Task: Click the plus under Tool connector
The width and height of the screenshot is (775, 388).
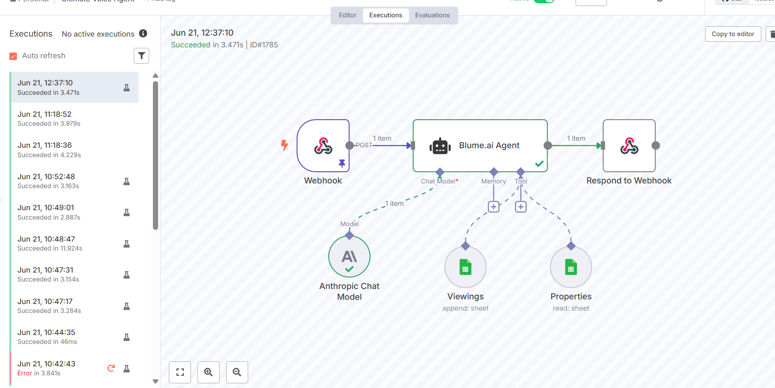Action: point(521,206)
